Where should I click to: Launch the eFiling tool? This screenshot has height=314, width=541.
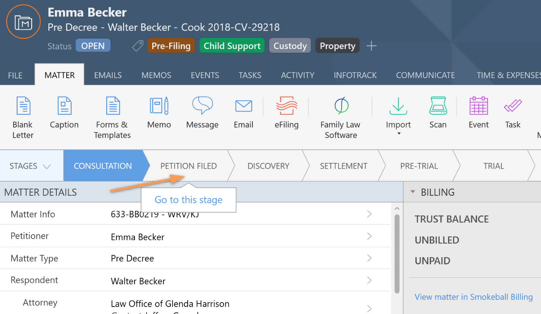point(286,113)
